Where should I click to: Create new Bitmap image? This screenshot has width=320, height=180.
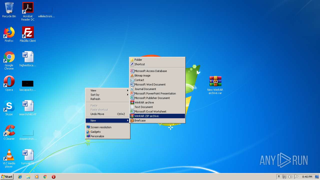point(157,75)
